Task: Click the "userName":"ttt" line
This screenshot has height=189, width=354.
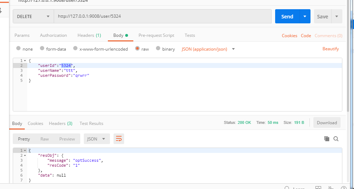Action: pos(58,70)
